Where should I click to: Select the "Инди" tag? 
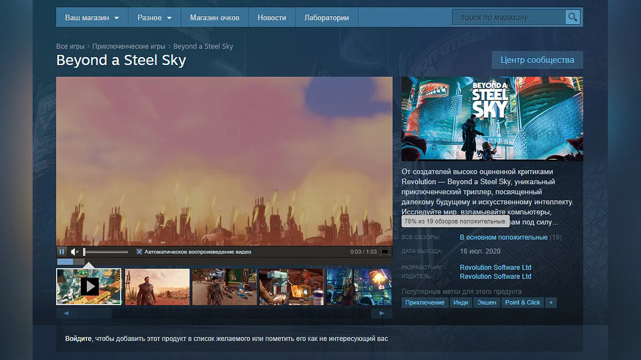(461, 302)
